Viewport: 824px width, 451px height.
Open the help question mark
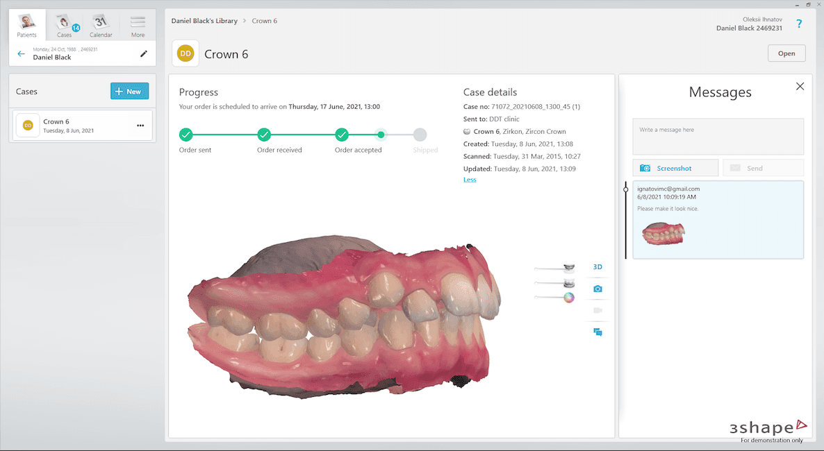(x=799, y=24)
